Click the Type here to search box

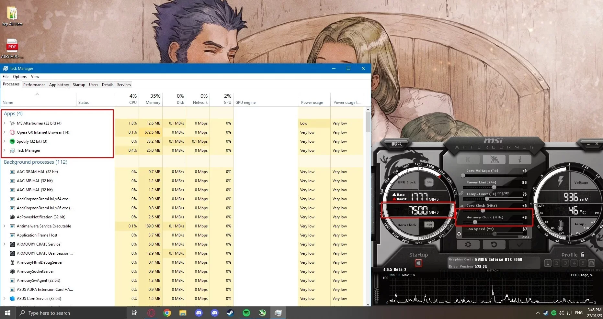[x=71, y=313]
